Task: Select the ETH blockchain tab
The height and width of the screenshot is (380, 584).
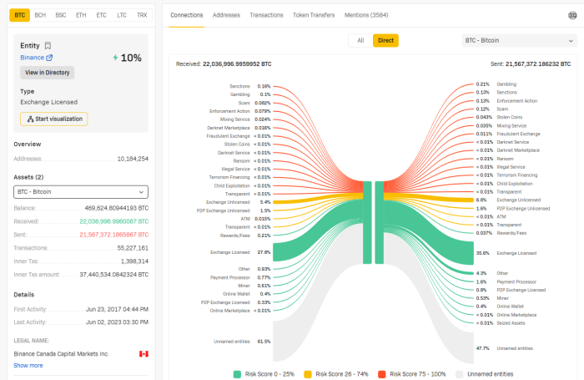Action: [81, 15]
